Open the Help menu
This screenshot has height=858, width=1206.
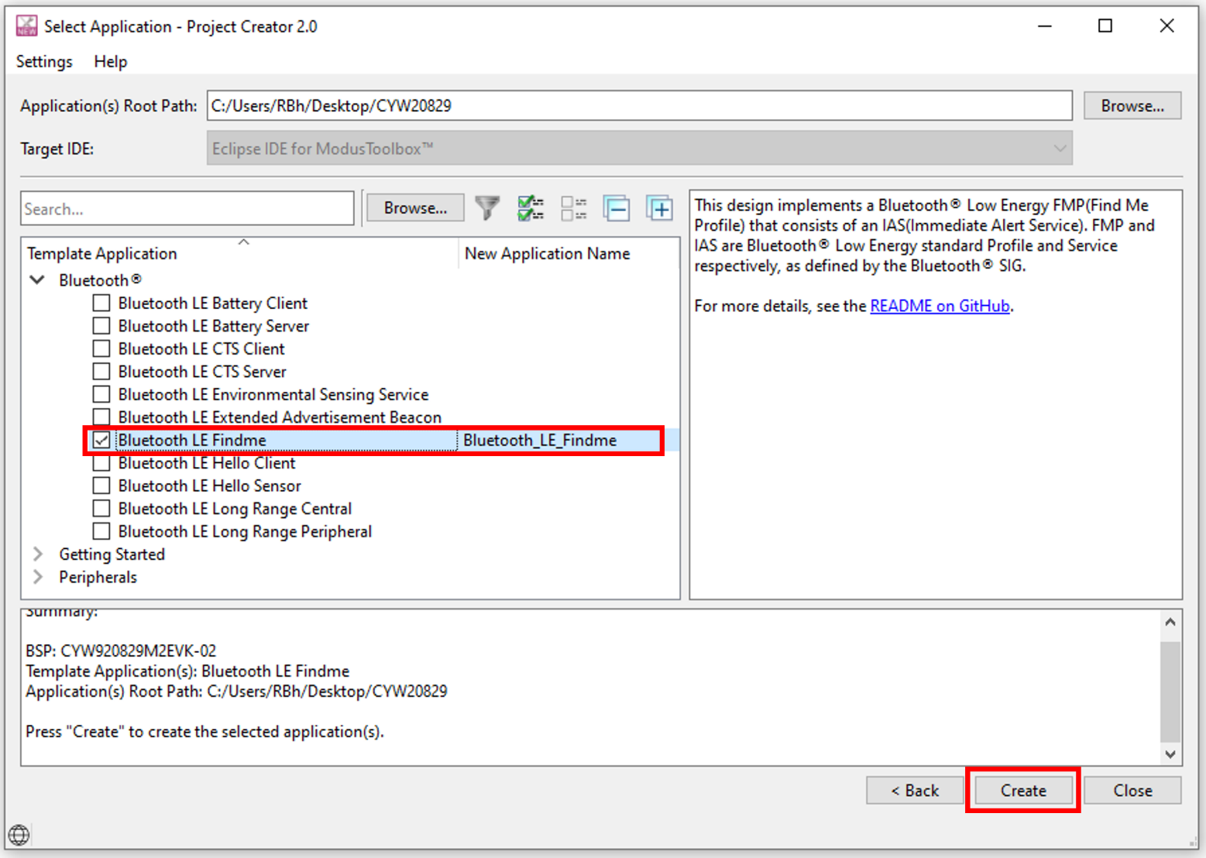tap(111, 61)
